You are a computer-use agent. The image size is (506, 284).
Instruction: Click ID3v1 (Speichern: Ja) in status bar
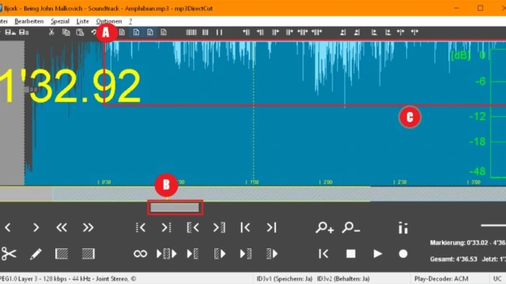click(x=285, y=279)
